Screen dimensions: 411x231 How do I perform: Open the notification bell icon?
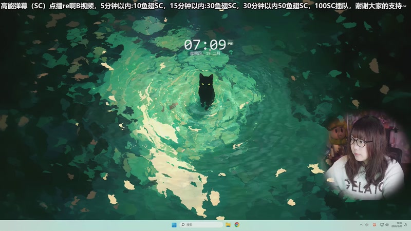click(x=406, y=225)
